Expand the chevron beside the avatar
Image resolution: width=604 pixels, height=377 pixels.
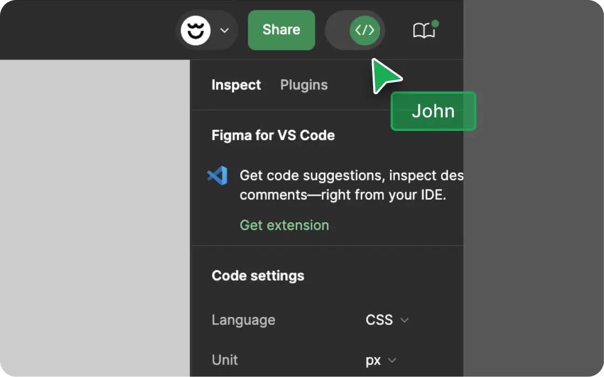tap(225, 31)
